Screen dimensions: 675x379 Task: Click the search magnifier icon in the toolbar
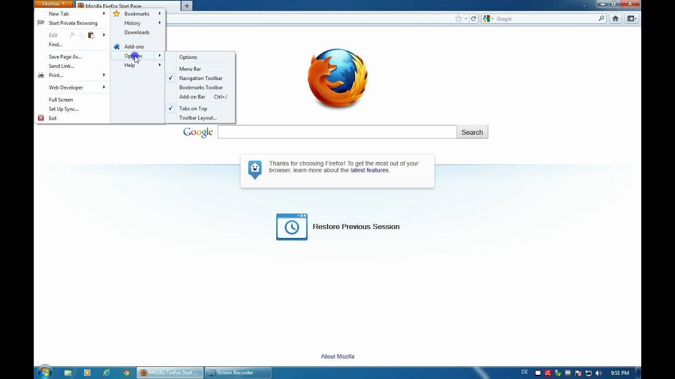coord(601,18)
